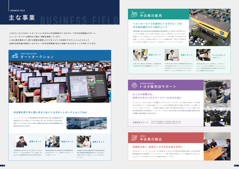239x169 pixels.
Task: Click the TOYOTA AUTO AUCTION small caption
Action: click(28, 54)
